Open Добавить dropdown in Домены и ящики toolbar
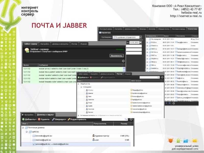Viewport: 204px width, 153px height. pyautogui.click(x=29, y=119)
